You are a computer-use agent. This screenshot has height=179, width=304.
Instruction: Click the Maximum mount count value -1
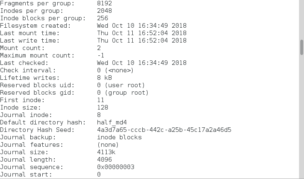101,55
